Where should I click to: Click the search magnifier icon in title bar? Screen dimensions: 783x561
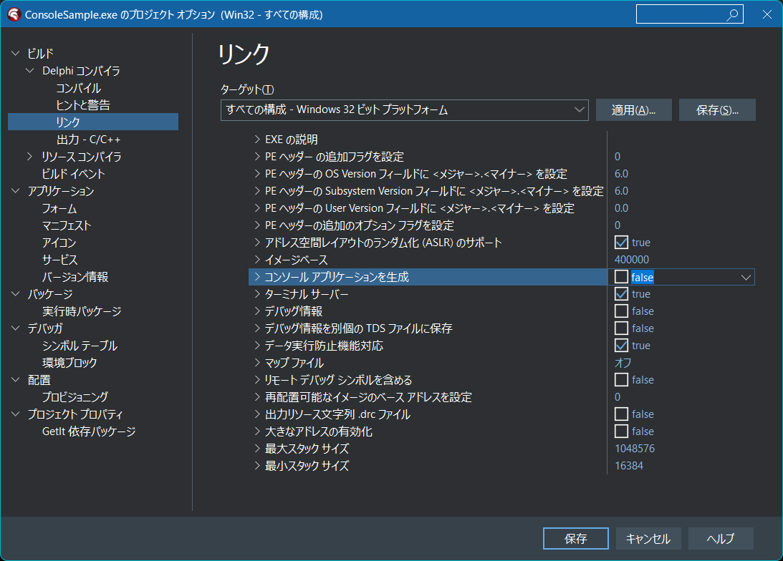732,15
